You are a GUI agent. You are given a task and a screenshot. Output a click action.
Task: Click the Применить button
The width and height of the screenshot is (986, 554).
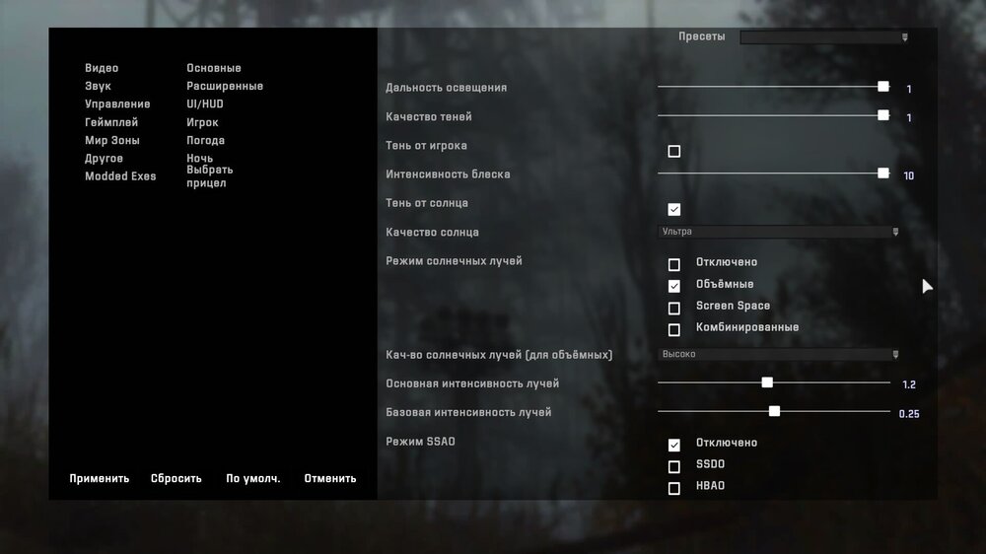coord(100,478)
